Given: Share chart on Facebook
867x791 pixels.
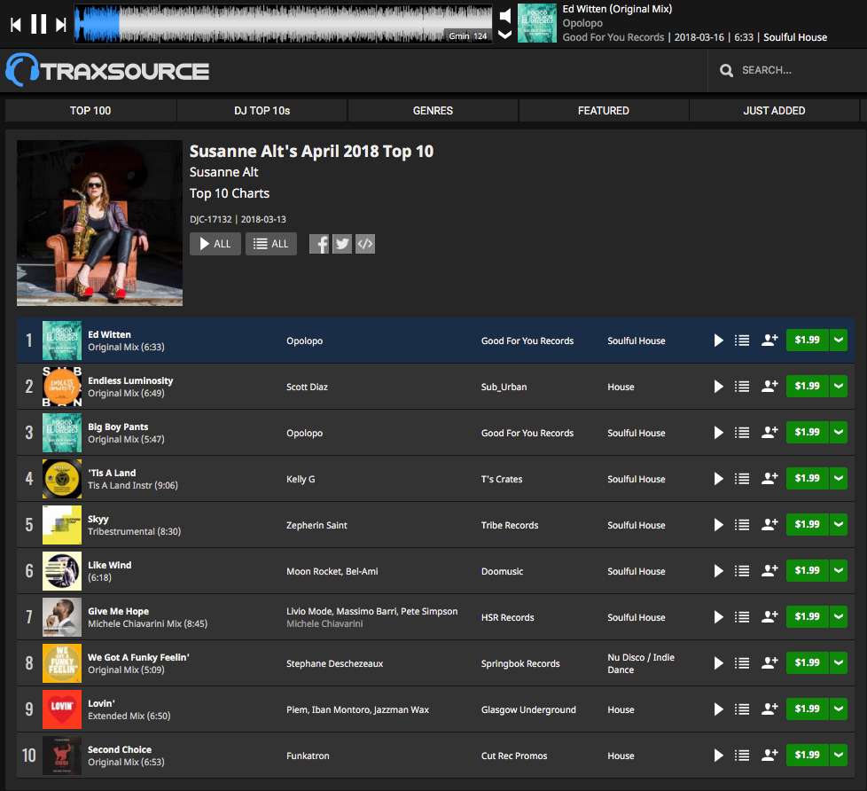Looking at the screenshot, I should 319,244.
